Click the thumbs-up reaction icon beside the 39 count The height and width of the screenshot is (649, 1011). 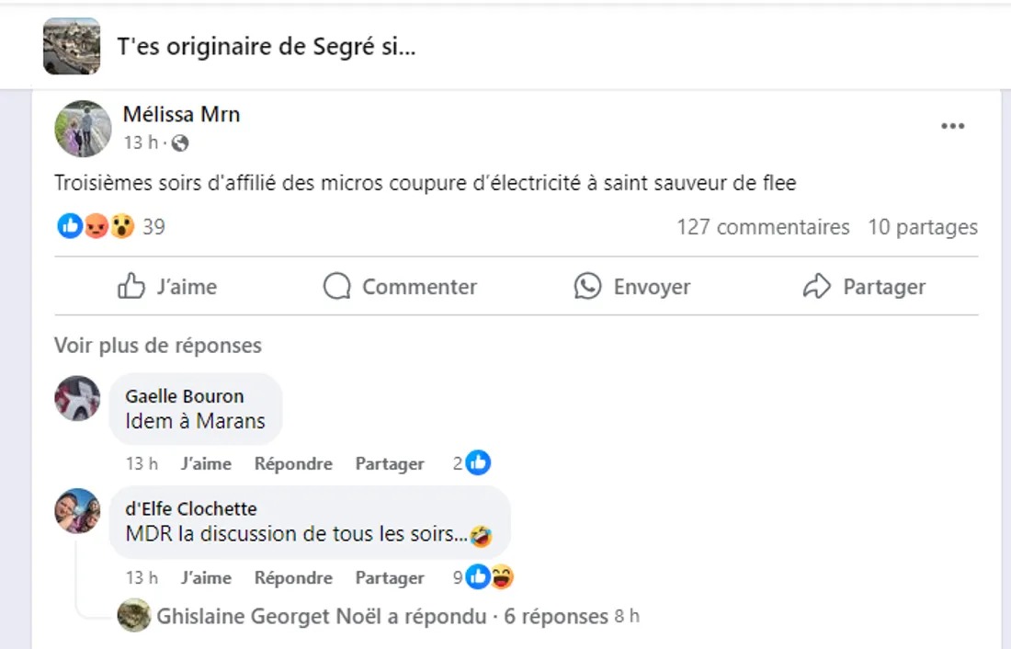[x=70, y=225]
